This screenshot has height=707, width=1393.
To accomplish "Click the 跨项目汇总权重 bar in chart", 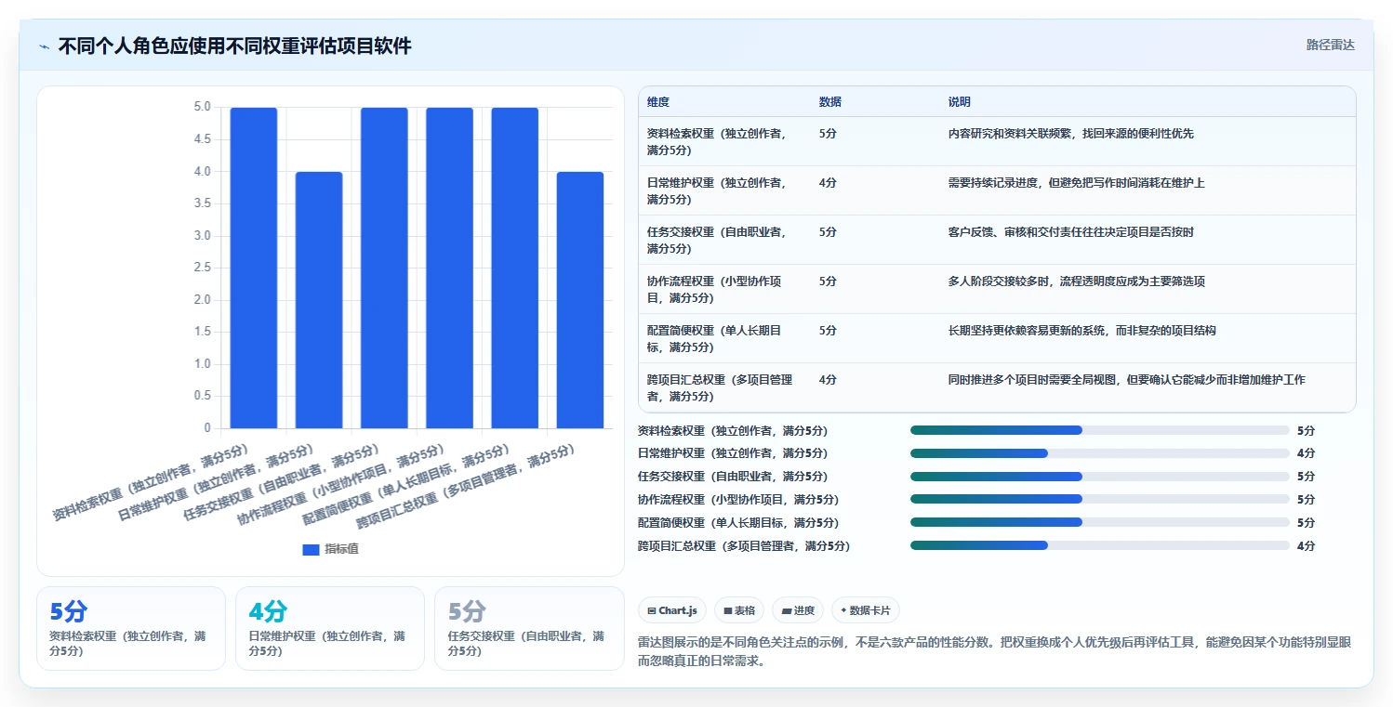I will [x=579, y=300].
